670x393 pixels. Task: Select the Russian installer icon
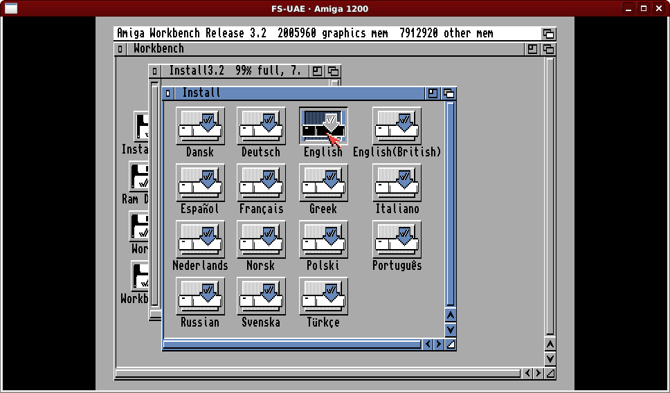coord(200,296)
